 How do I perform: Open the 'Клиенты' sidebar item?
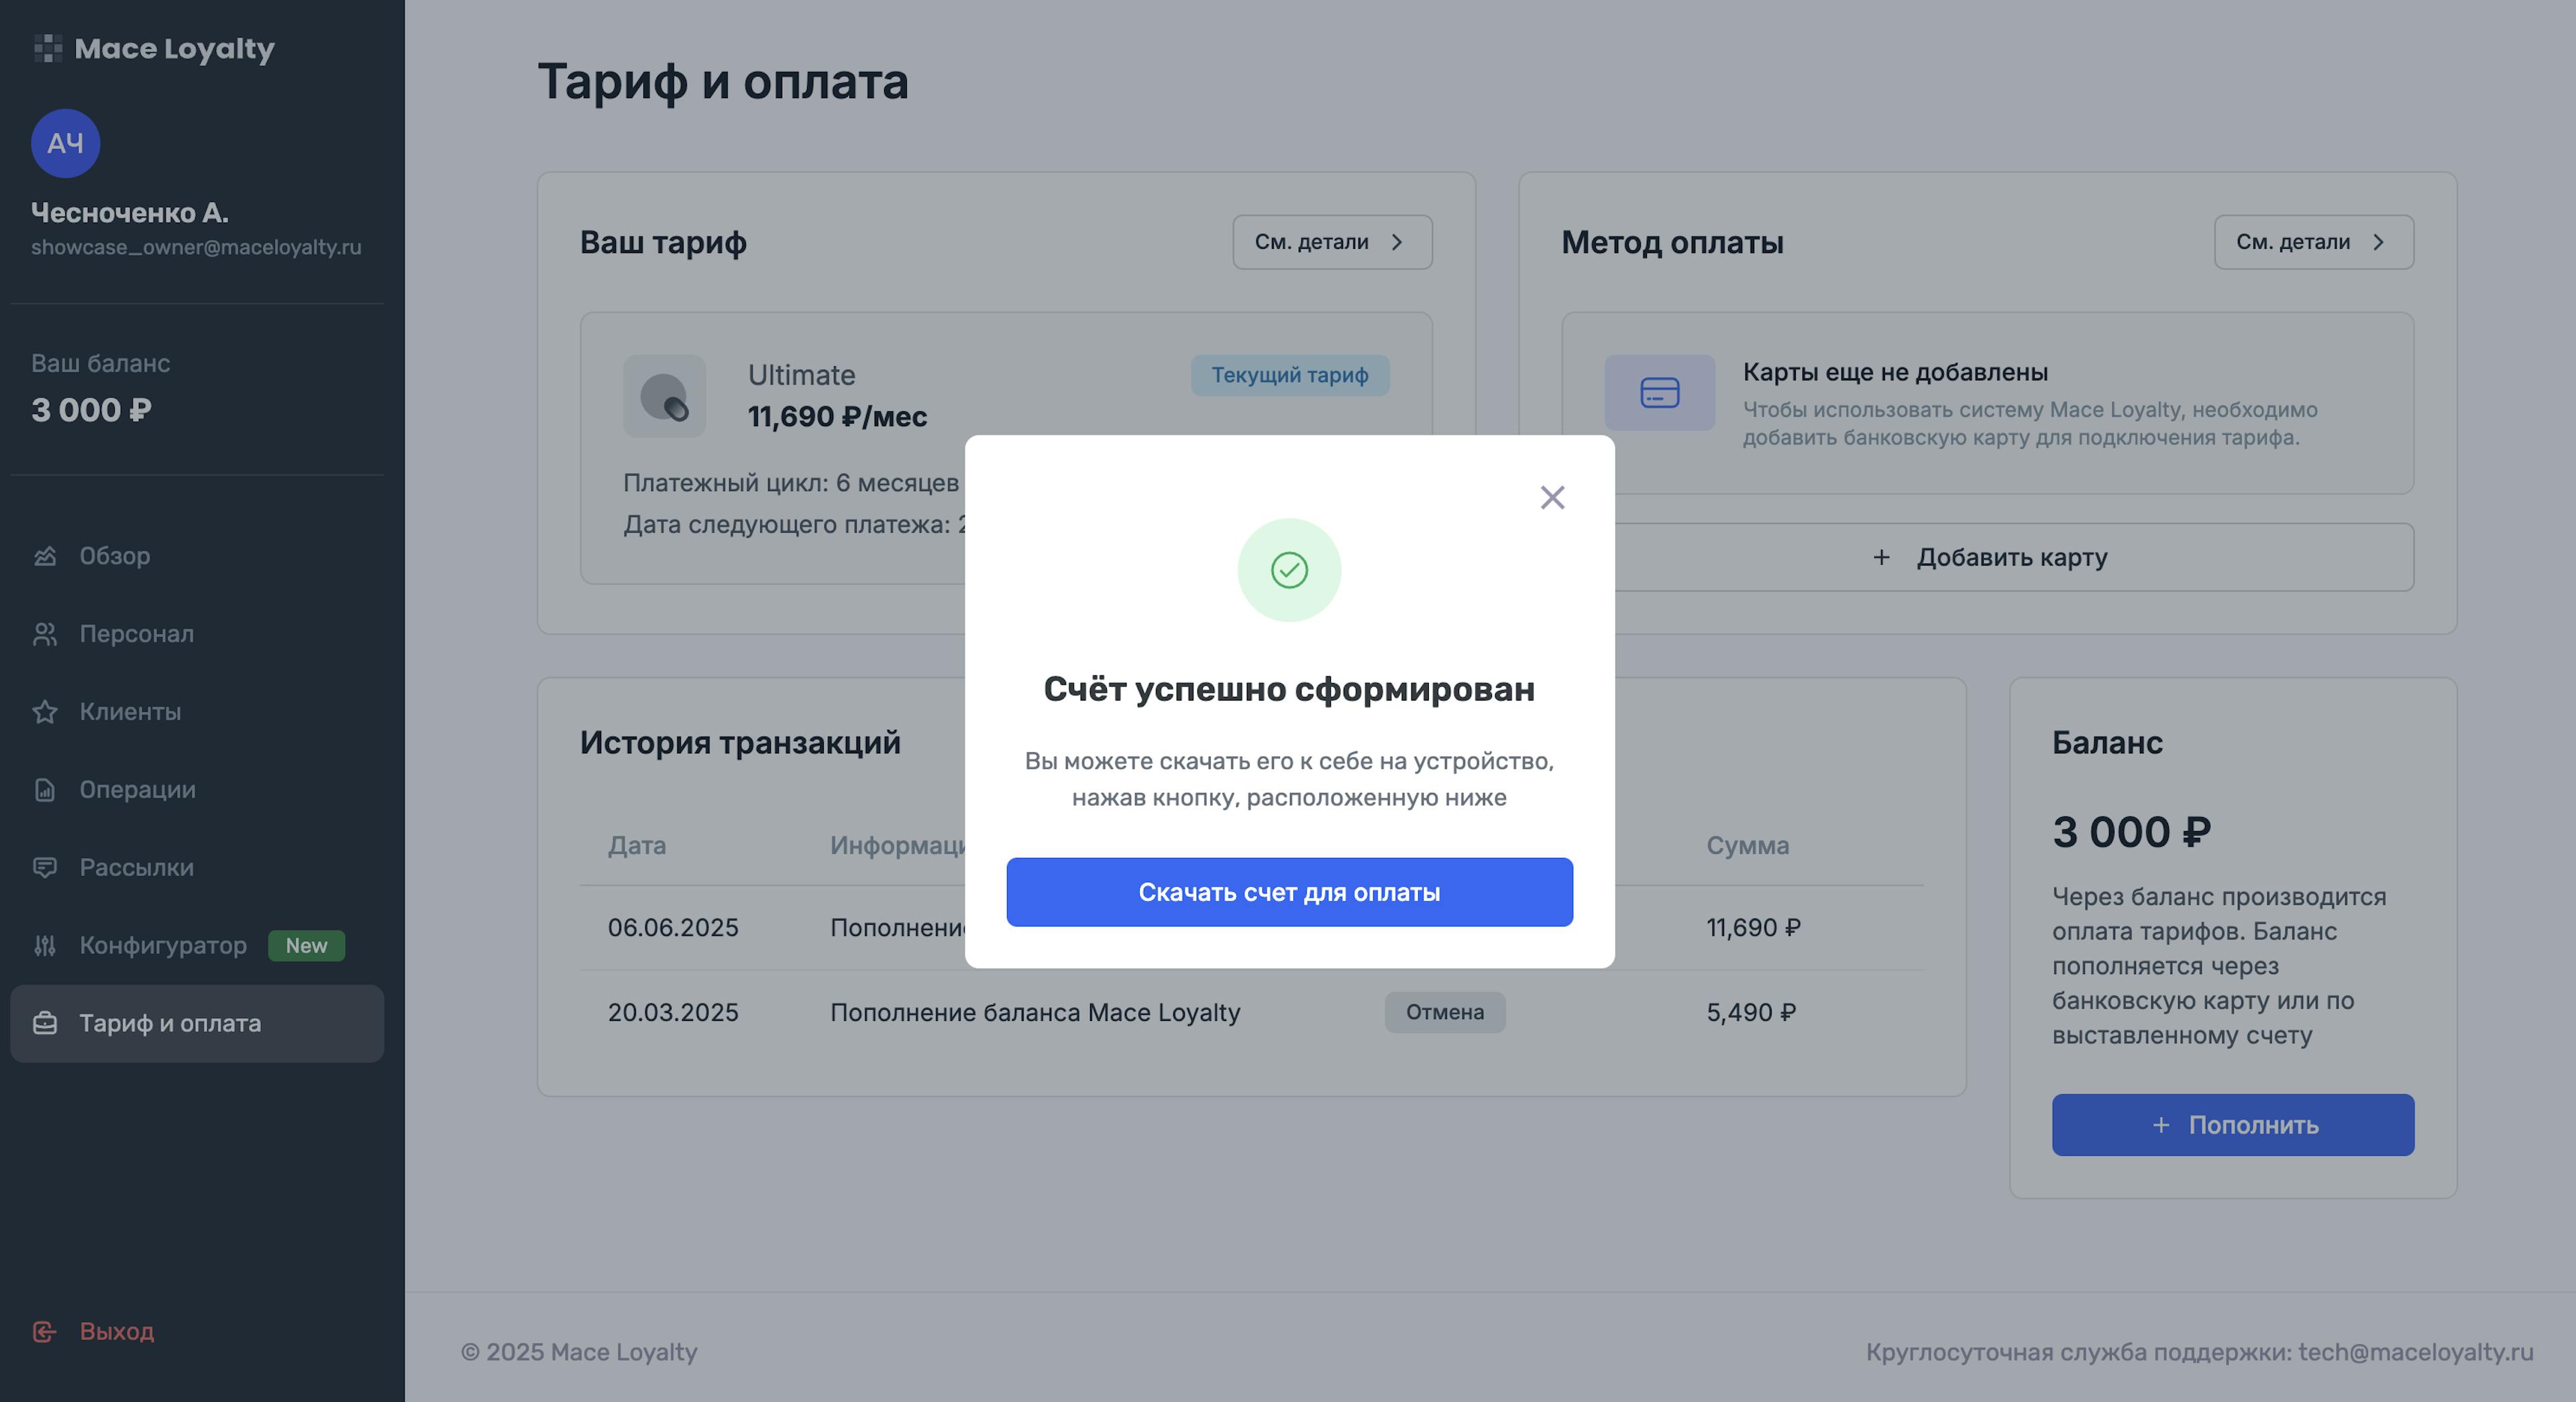point(197,712)
